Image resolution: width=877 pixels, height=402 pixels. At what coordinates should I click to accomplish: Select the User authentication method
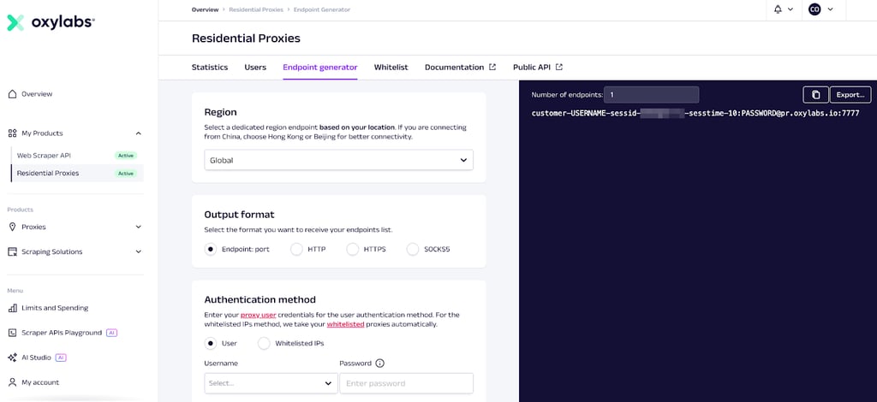click(x=211, y=343)
